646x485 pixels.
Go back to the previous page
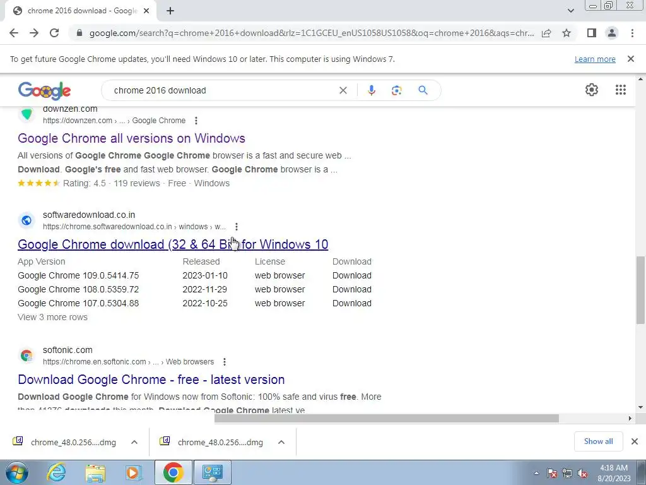[x=14, y=33]
